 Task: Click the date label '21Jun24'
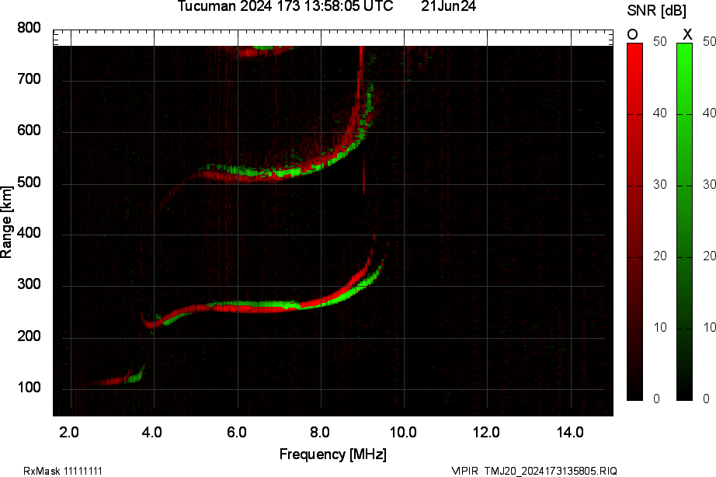tap(448, 6)
